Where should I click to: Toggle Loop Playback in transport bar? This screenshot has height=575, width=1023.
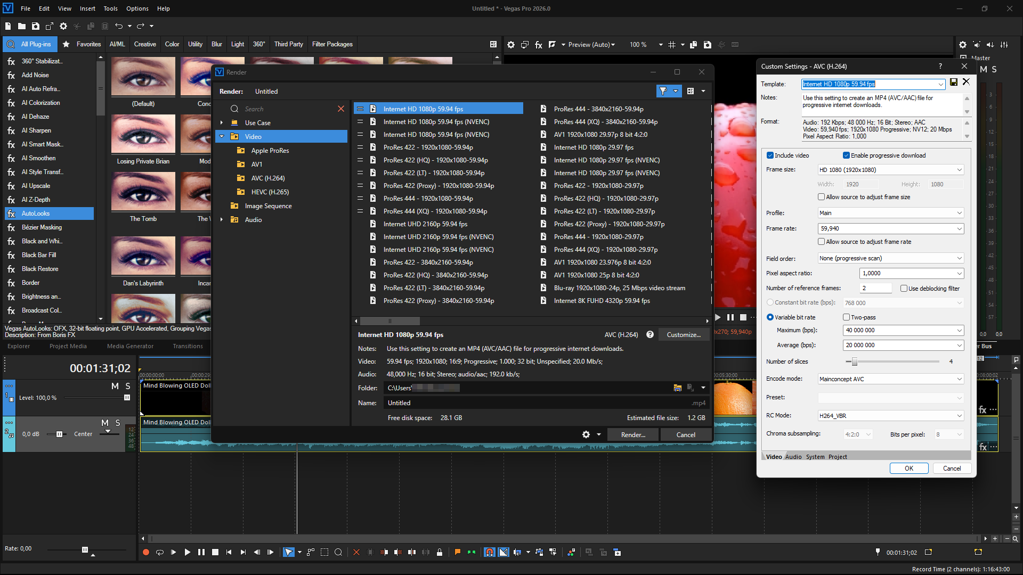click(x=160, y=553)
